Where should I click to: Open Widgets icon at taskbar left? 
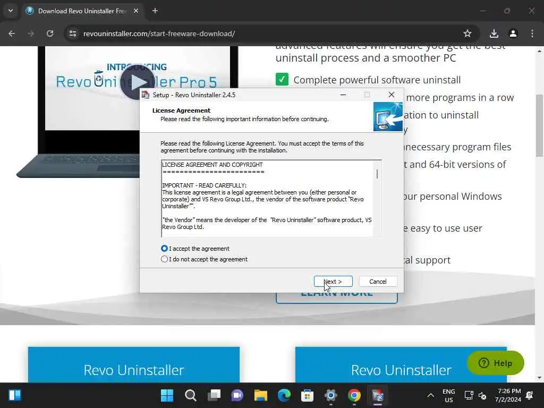pyautogui.click(x=15, y=395)
